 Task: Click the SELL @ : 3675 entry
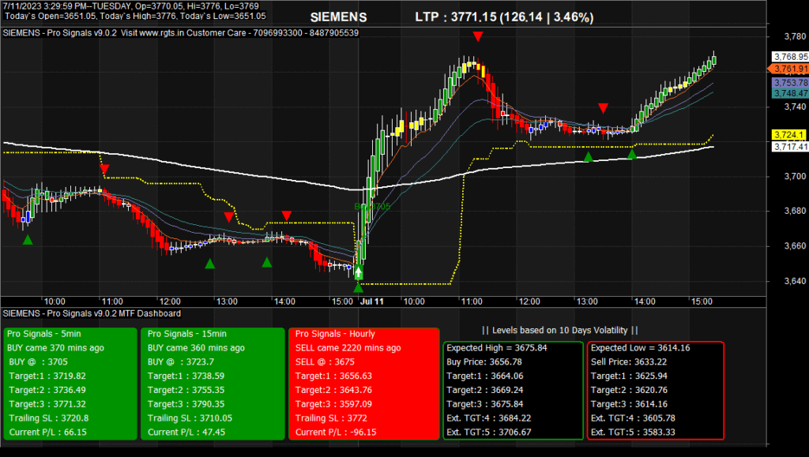click(325, 361)
